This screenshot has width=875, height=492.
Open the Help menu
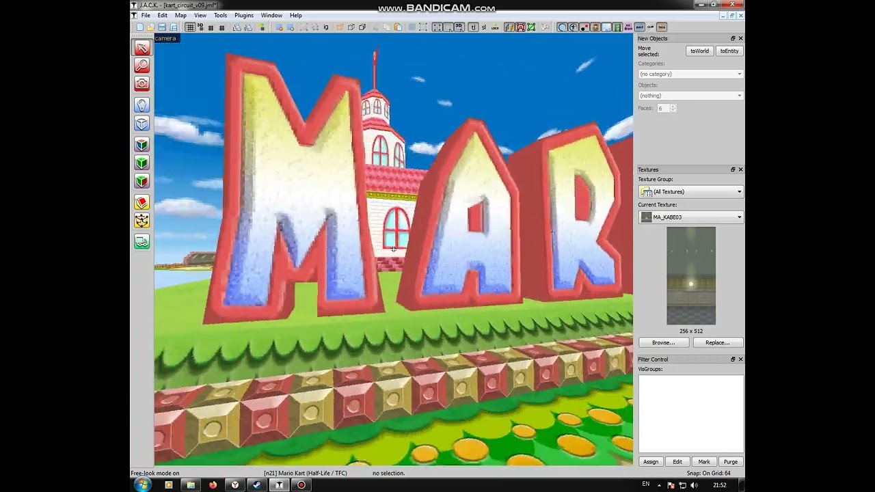296,15
